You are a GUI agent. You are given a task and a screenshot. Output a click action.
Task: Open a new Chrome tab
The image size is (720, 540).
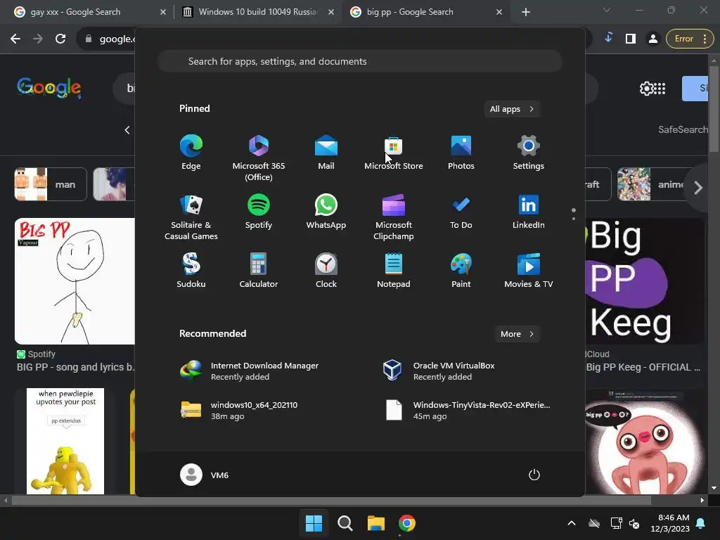[526, 13]
